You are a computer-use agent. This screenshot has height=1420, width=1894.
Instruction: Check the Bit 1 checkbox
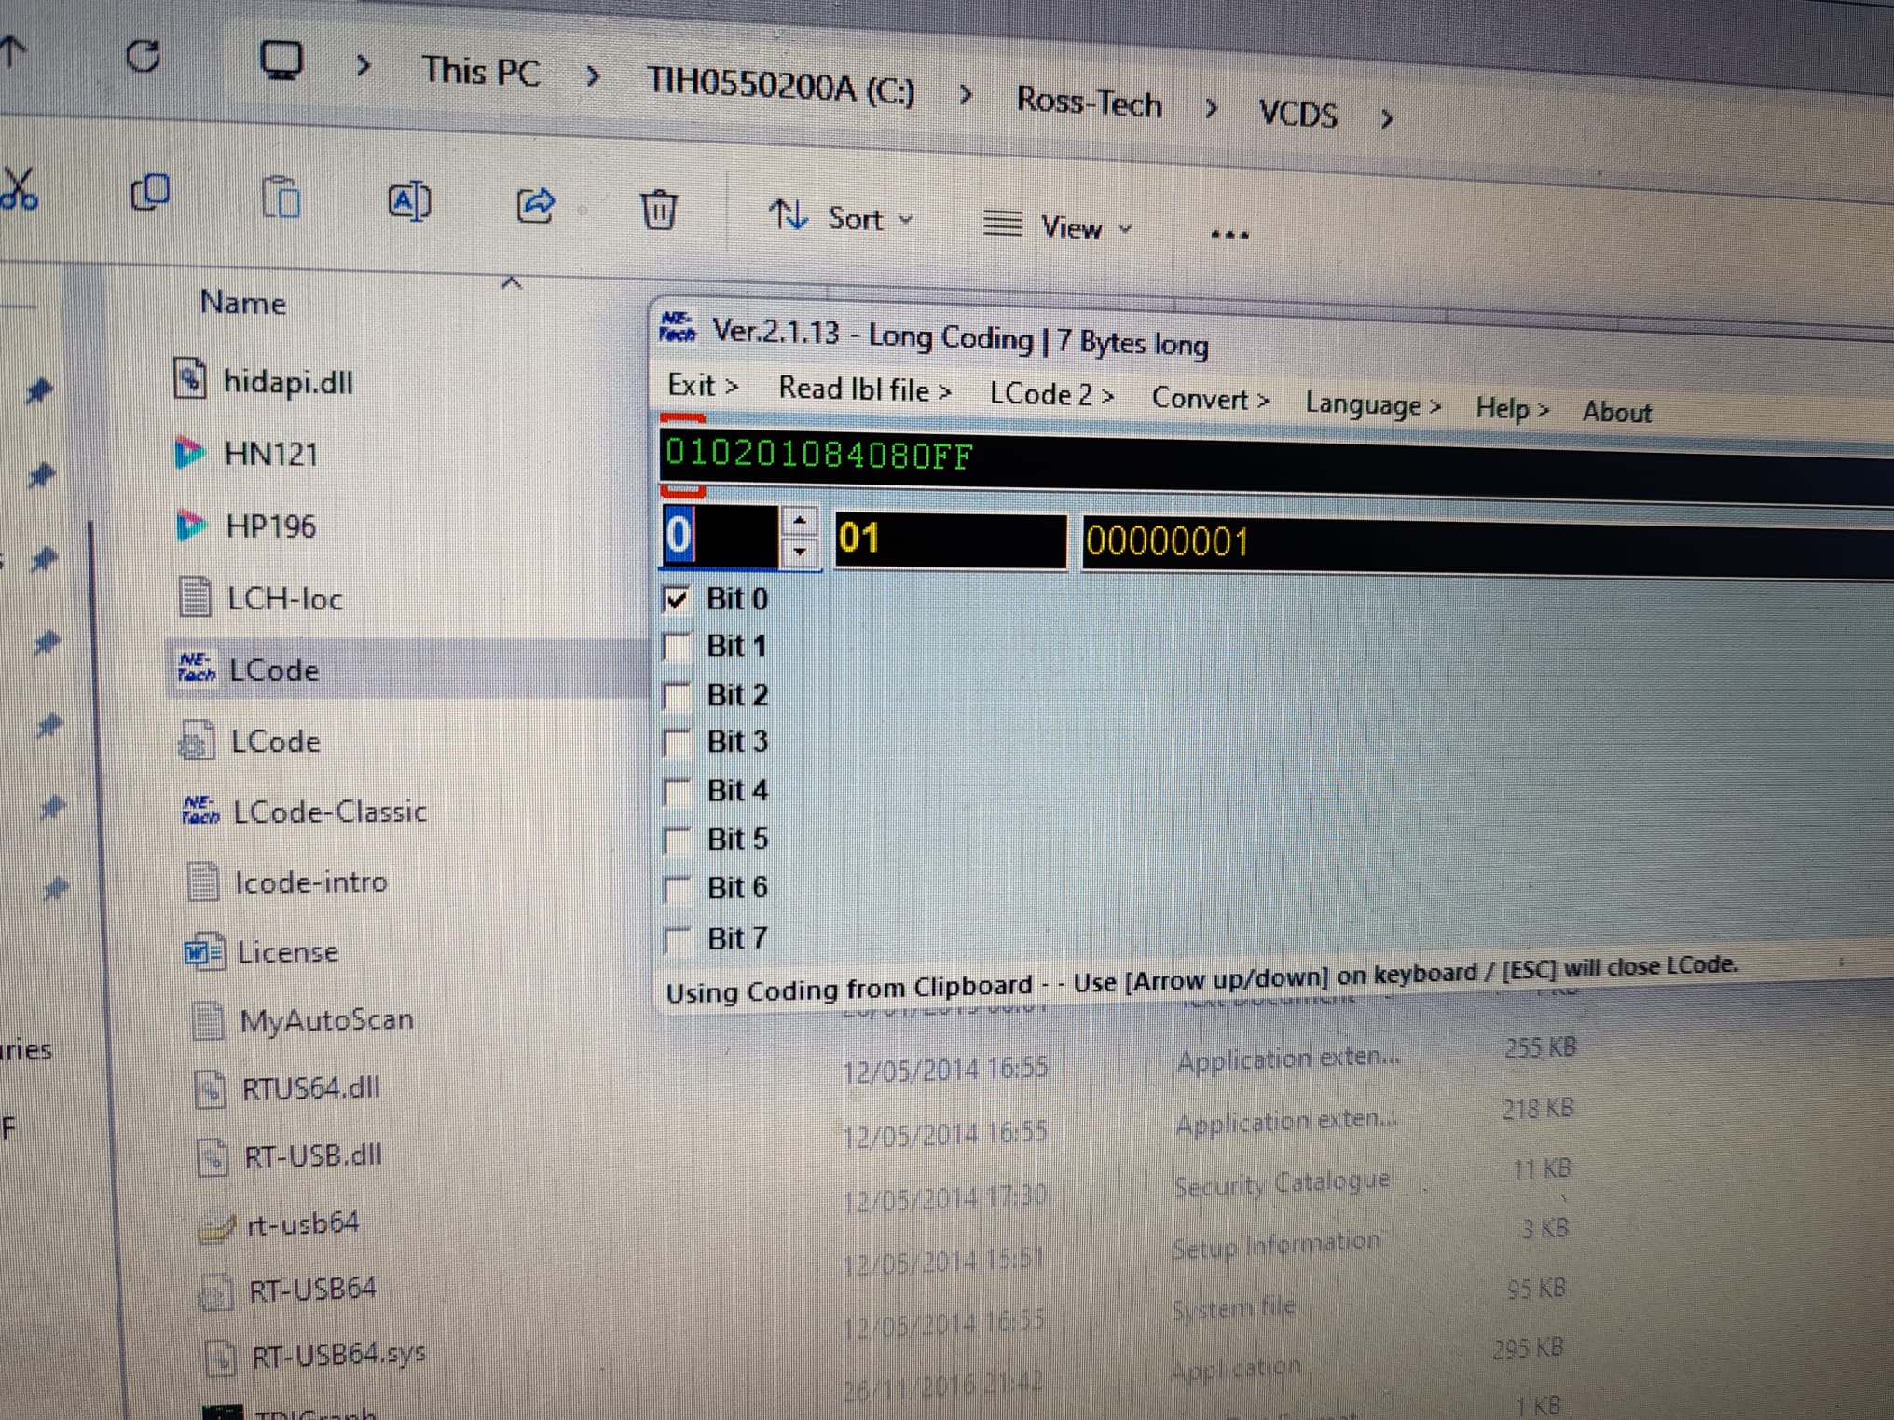click(677, 646)
